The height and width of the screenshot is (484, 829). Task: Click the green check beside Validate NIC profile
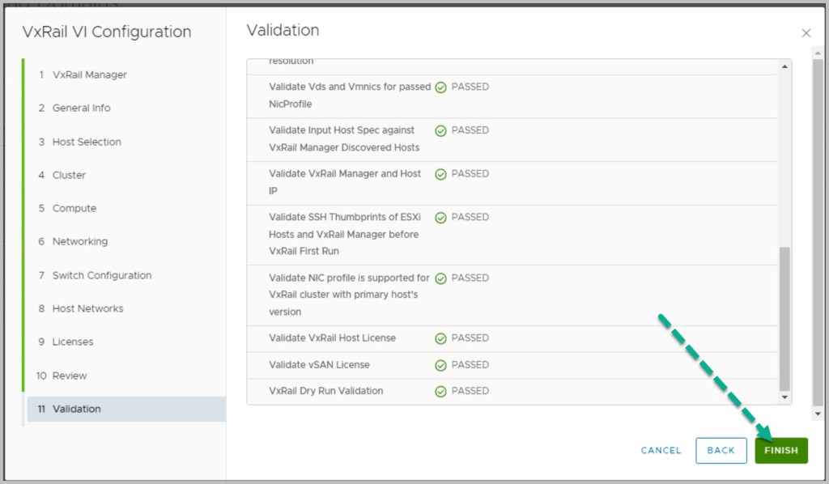coord(440,278)
